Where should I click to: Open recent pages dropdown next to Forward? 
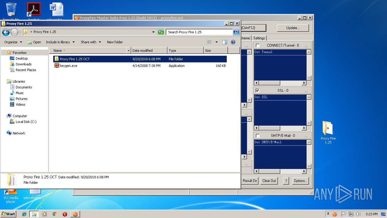[20, 32]
